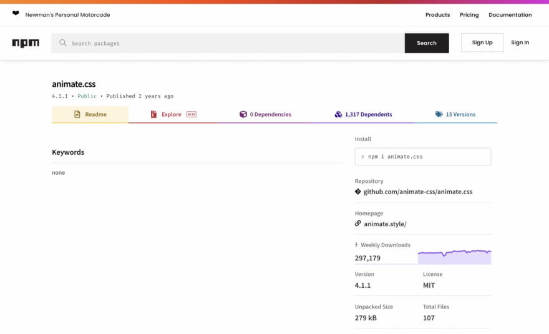Open github.com/animate-css/animate.css repository link
The width and height of the screenshot is (549, 334).
pyautogui.click(x=418, y=192)
